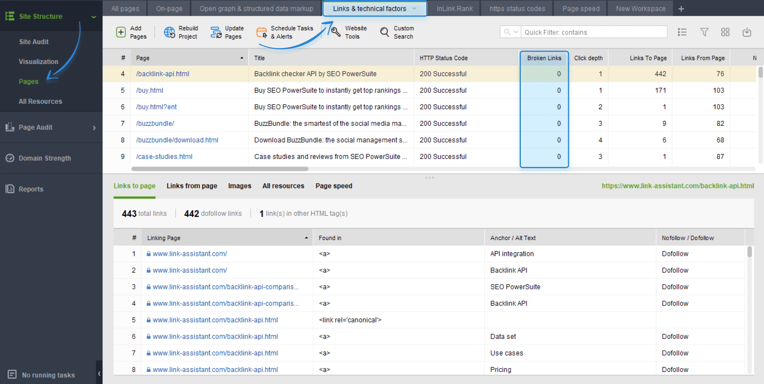Open Schedule Tasks & Alerts icon
764x384 pixels.
[261, 32]
